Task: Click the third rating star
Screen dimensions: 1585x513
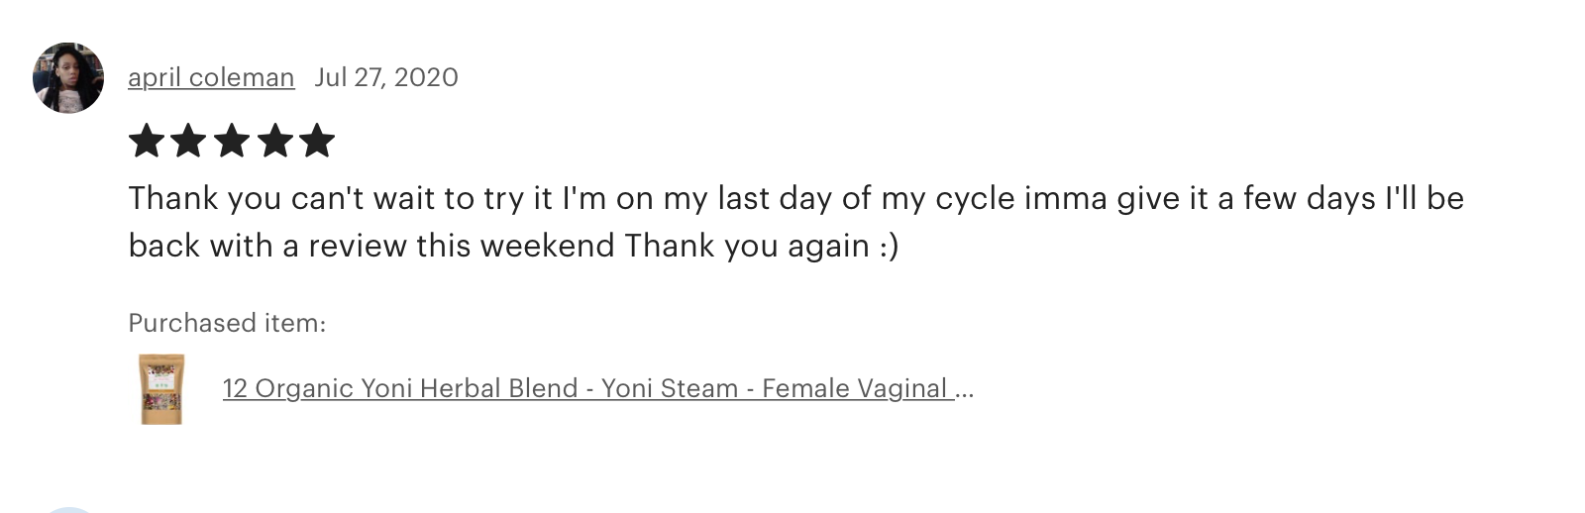Action: 232,141
